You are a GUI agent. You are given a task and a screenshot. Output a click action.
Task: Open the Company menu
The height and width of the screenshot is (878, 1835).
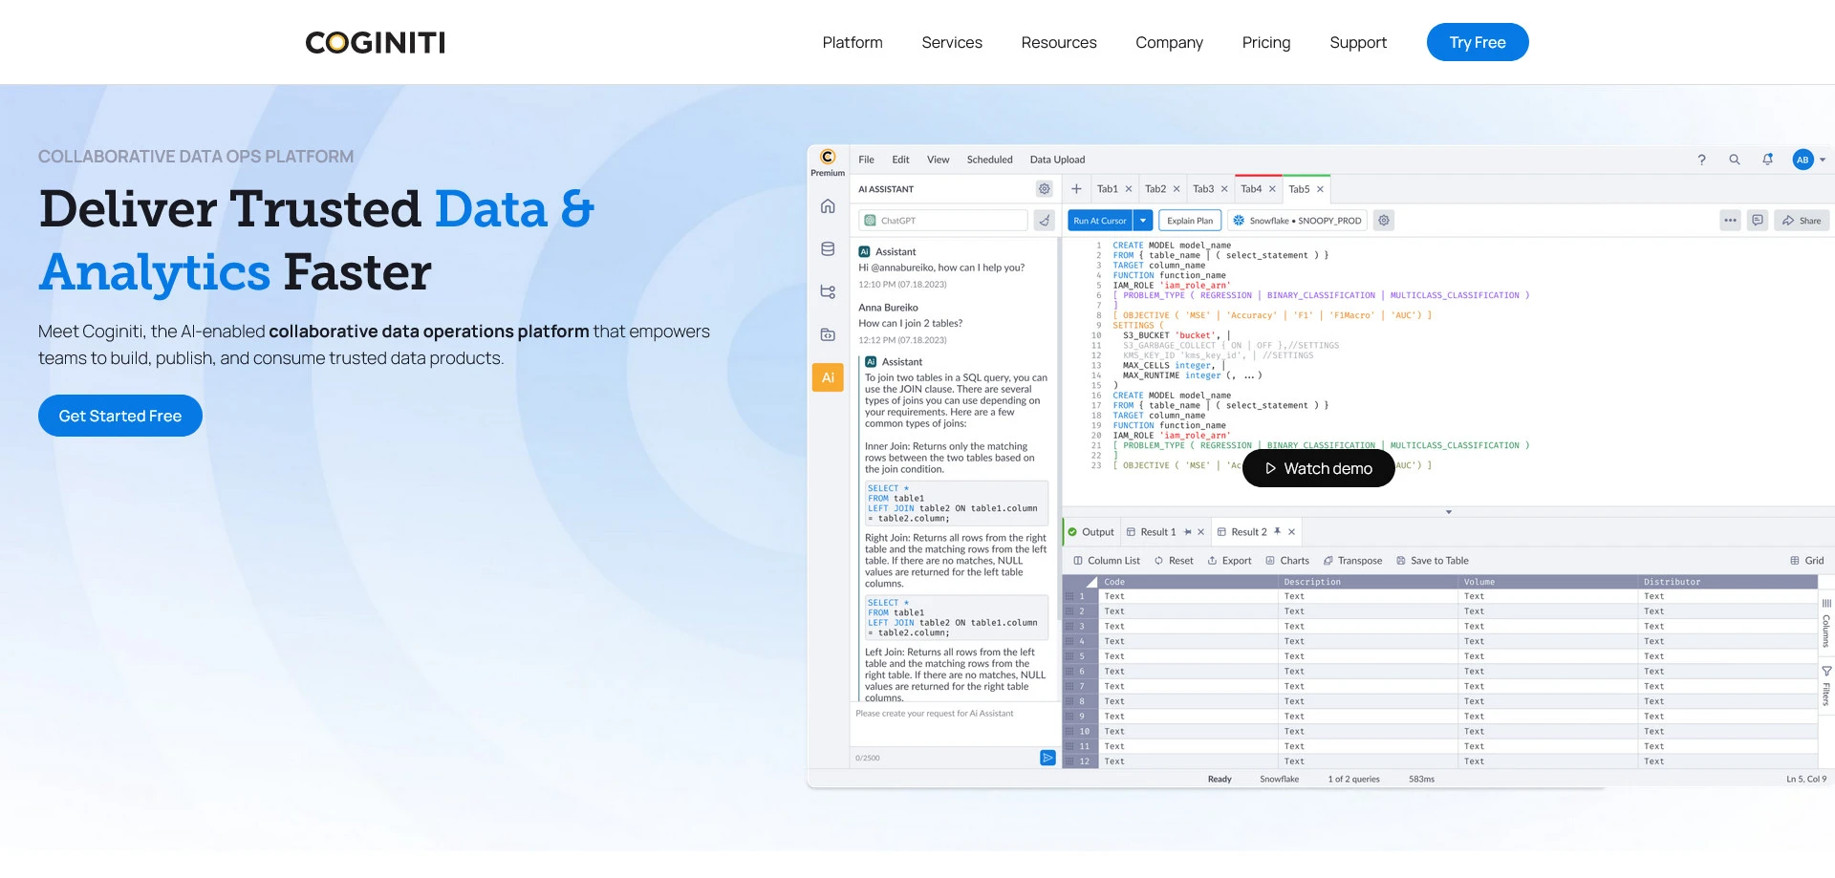1169,42
